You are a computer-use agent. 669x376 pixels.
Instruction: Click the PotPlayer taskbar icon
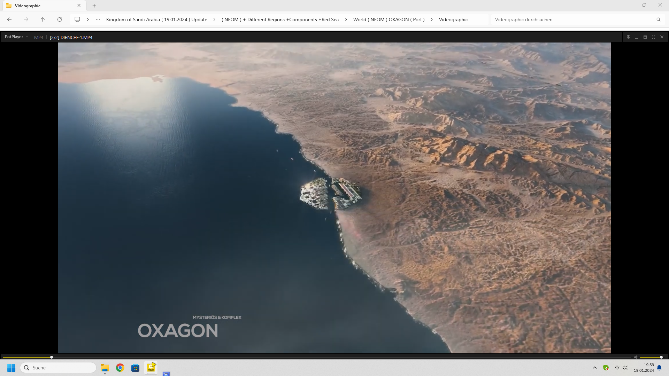151,368
